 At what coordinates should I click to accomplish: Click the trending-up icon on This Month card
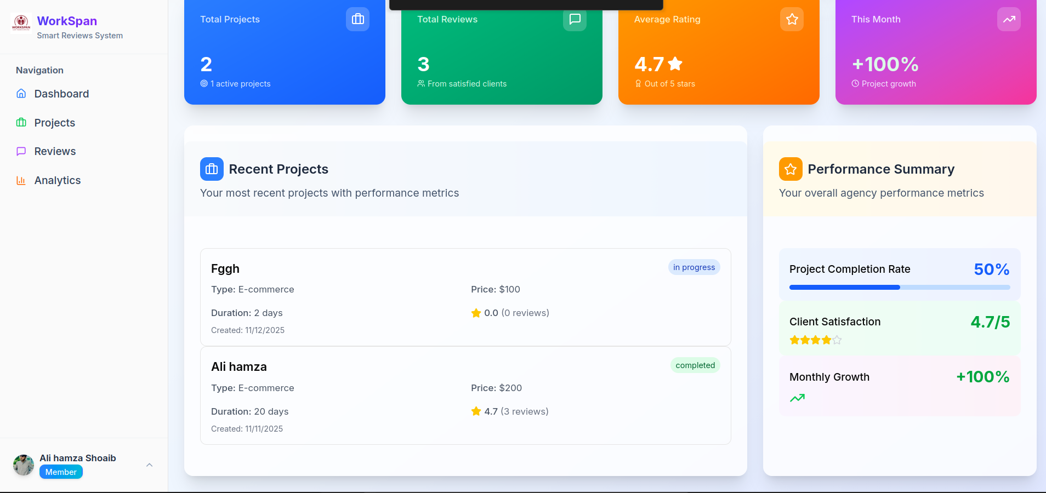[x=1008, y=19]
